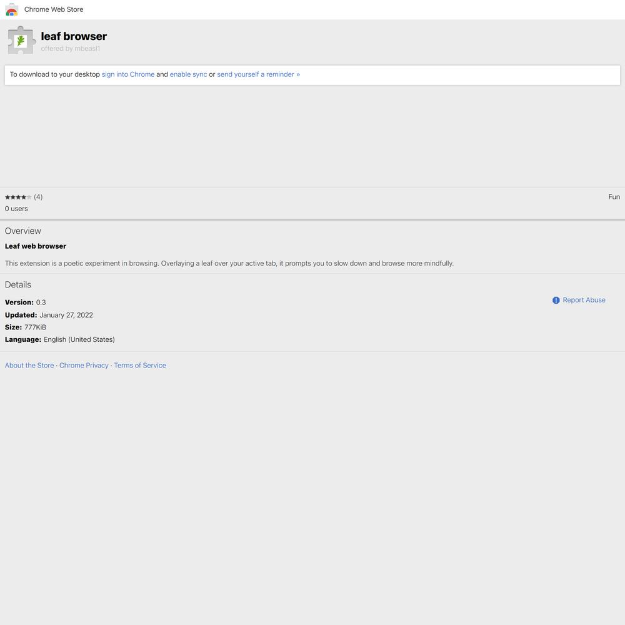Viewport: 625px width, 625px height.
Task: Click the Report Abuse exclamation icon
Action: click(x=556, y=300)
